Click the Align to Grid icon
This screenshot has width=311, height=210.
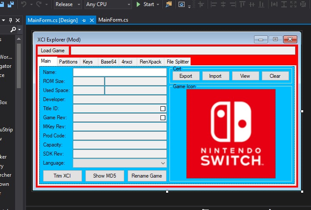201,4
